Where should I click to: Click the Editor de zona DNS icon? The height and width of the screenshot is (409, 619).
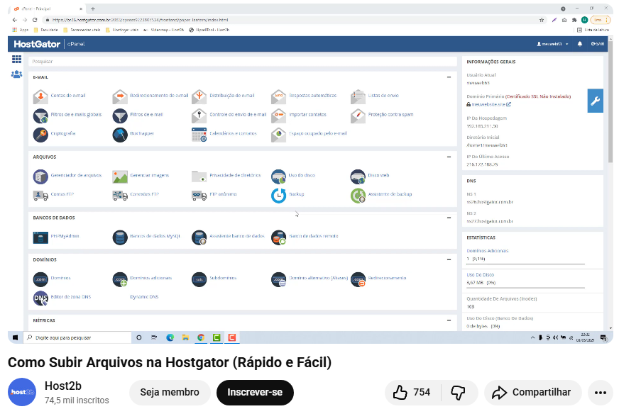pos(40,298)
